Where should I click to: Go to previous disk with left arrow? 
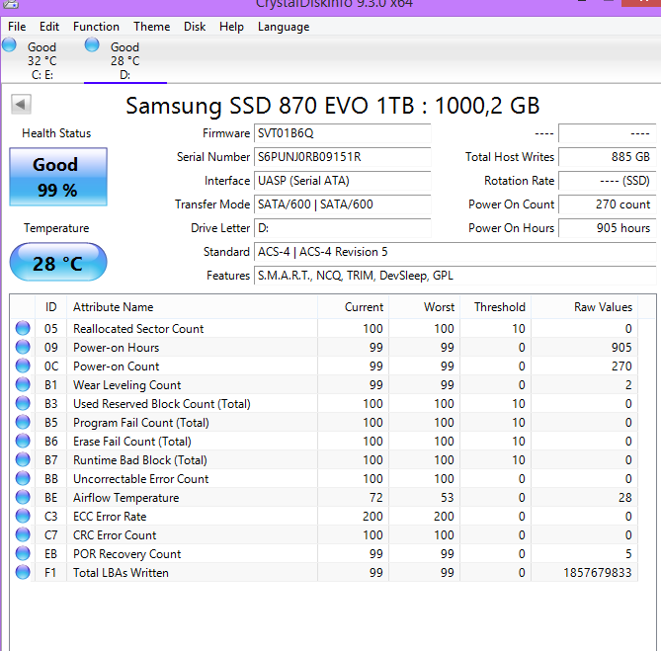click(x=21, y=104)
